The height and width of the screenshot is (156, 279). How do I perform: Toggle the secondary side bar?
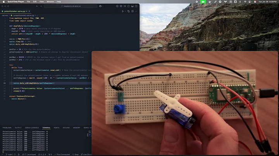tap(136, 6)
